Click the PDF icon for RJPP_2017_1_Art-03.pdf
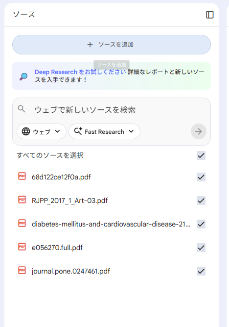The height and width of the screenshot is (327, 229). (22, 200)
